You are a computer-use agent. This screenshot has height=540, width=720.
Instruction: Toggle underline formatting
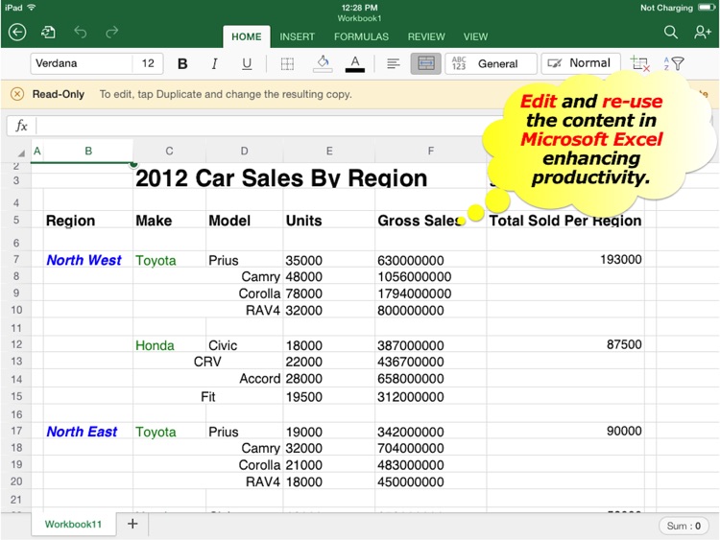(247, 63)
